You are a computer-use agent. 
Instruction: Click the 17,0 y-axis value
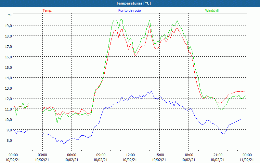point(8,46)
